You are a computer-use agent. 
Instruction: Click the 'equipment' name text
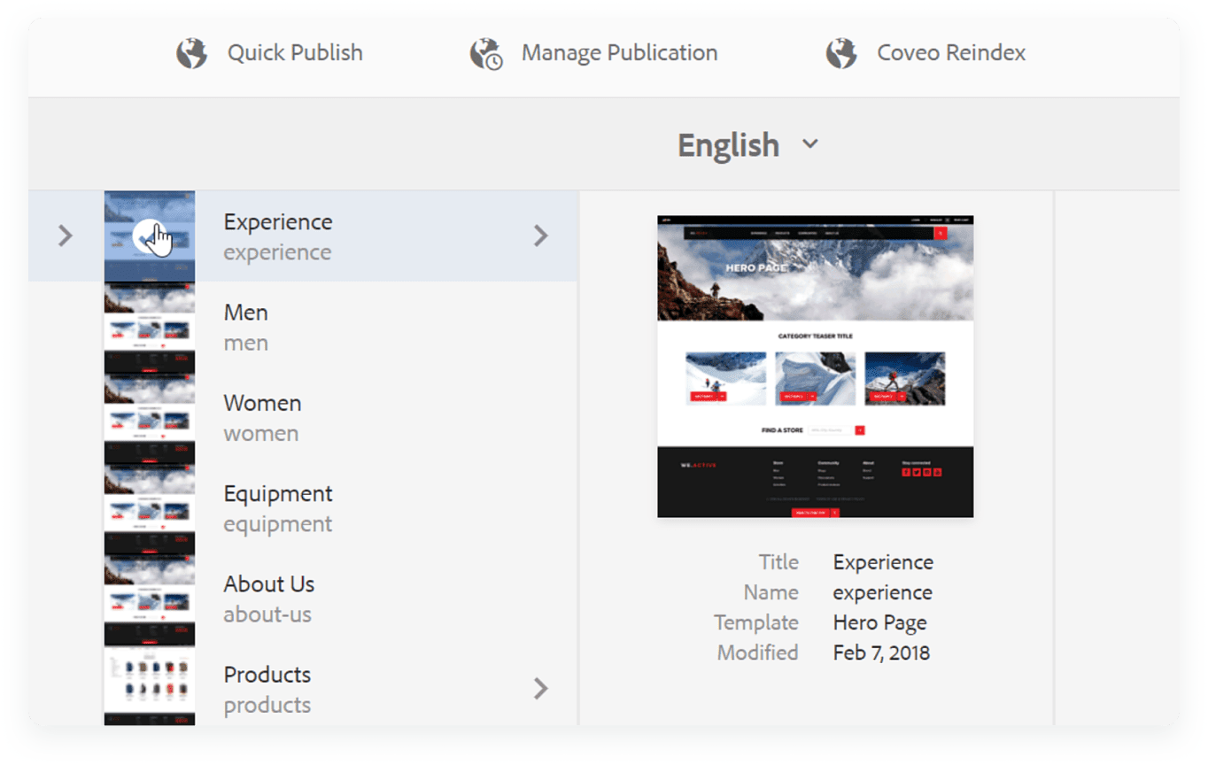point(278,524)
